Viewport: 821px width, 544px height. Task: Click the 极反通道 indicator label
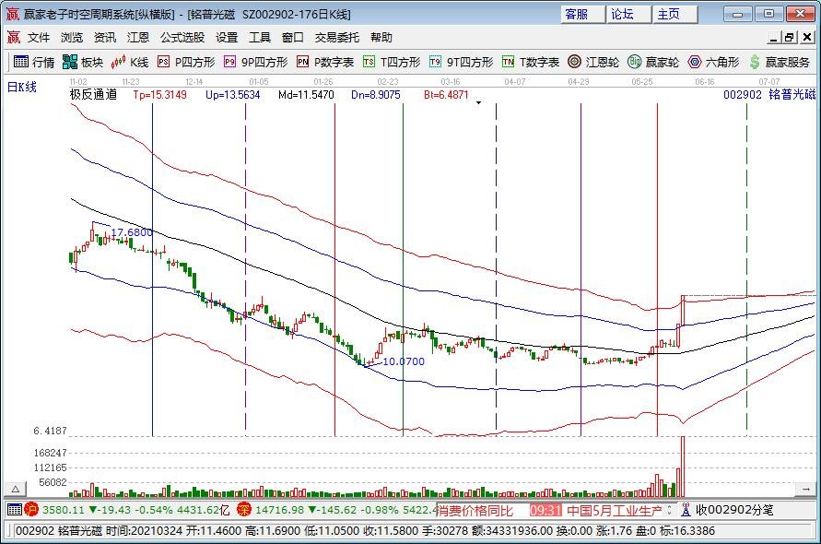point(93,94)
